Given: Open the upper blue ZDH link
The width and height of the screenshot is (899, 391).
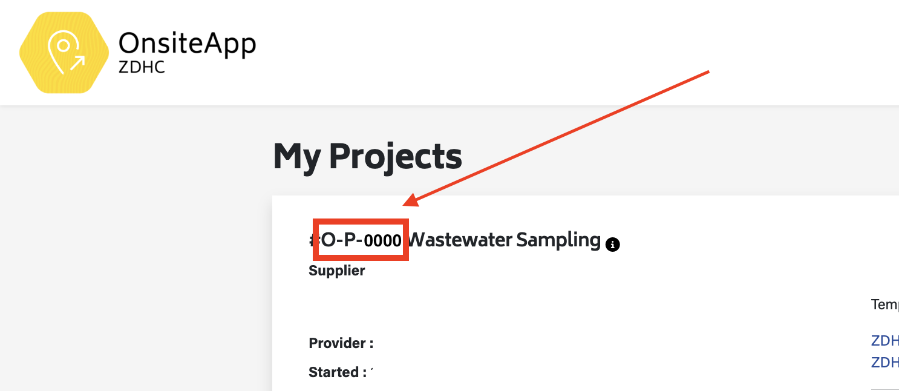Looking at the screenshot, I should click(884, 340).
